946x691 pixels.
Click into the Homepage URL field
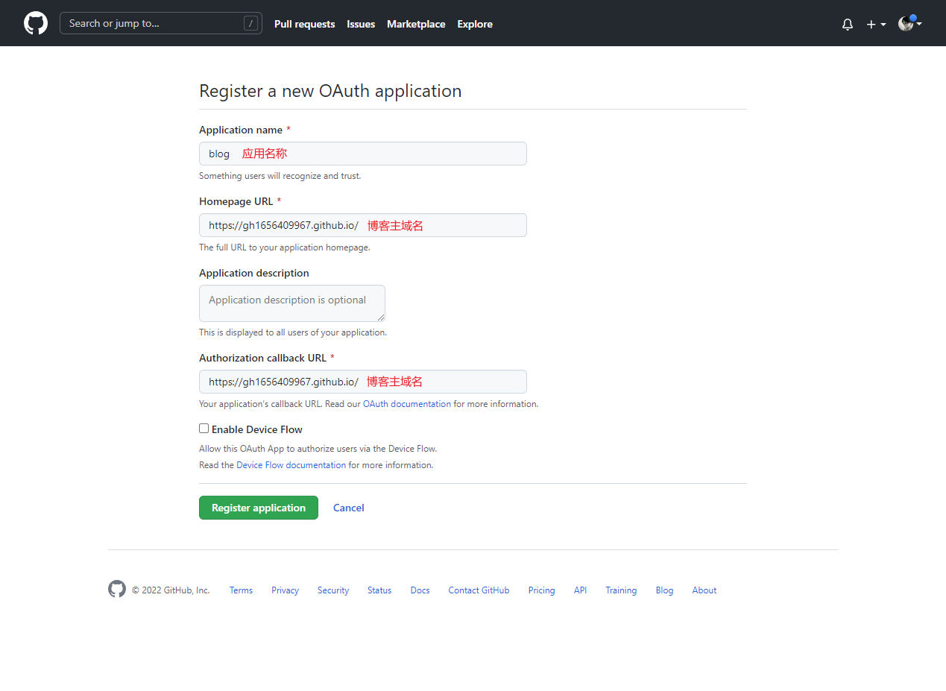tap(362, 225)
